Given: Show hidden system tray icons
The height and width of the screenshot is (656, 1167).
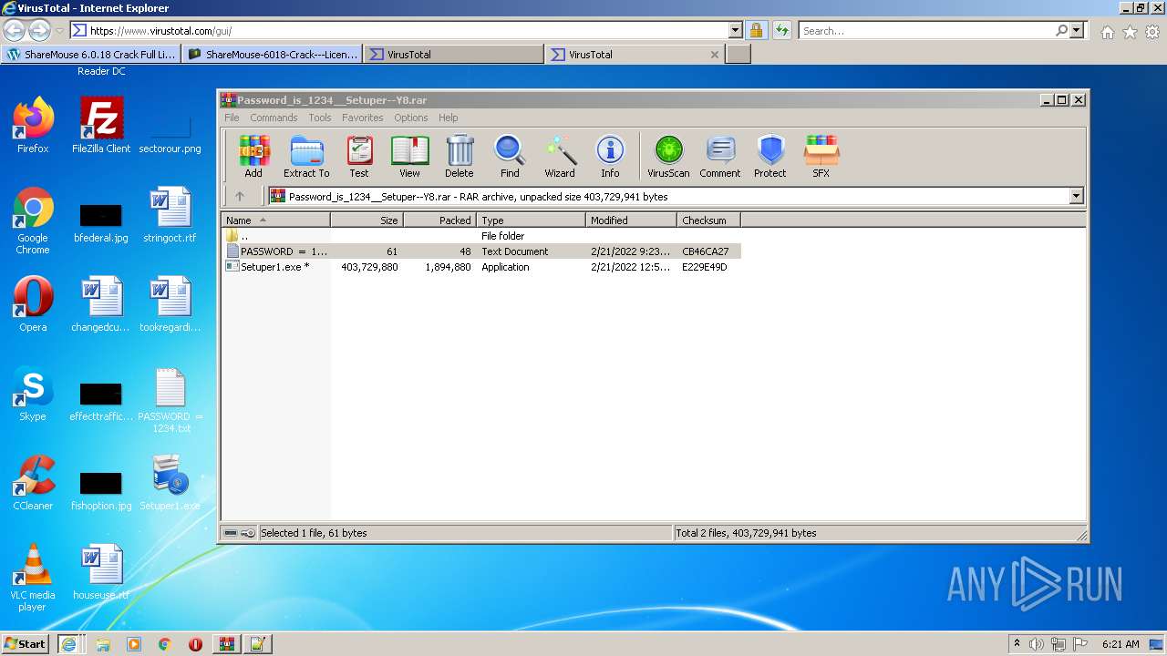Looking at the screenshot, I should pyautogui.click(x=1017, y=644).
